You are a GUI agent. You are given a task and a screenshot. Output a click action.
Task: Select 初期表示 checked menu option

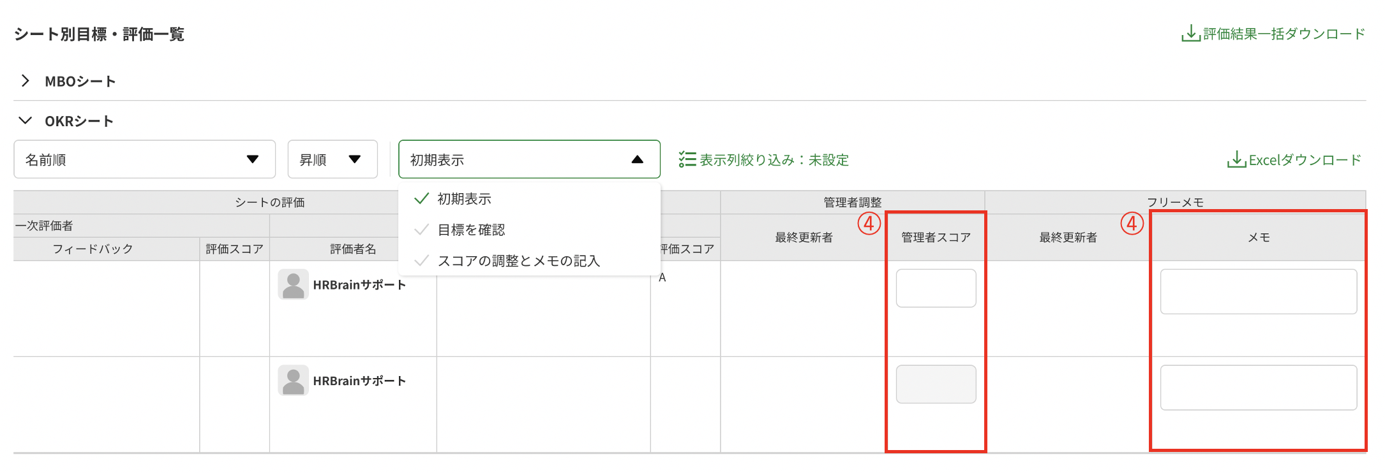(x=464, y=199)
